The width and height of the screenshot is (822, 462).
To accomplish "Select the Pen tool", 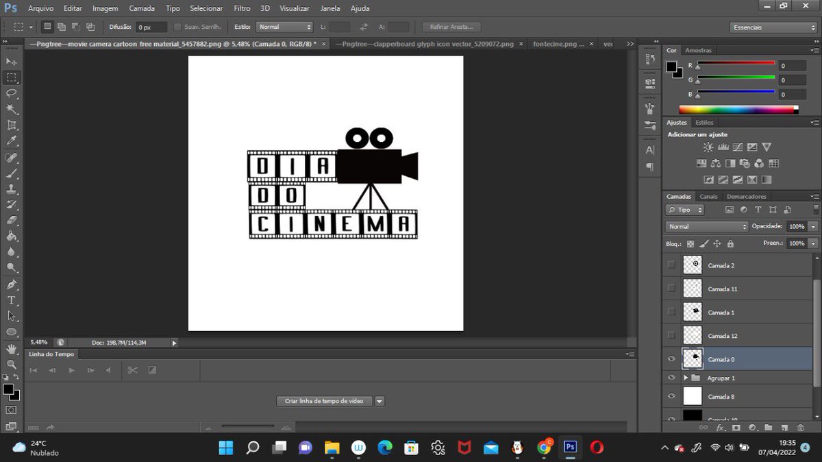I will (x=12, y=284).
